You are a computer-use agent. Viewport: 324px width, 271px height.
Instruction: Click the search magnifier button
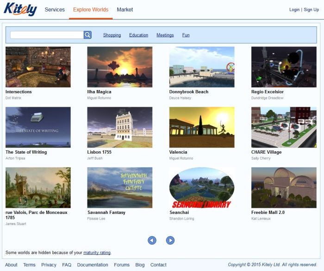pyautogui.click(x=87, y=35)
